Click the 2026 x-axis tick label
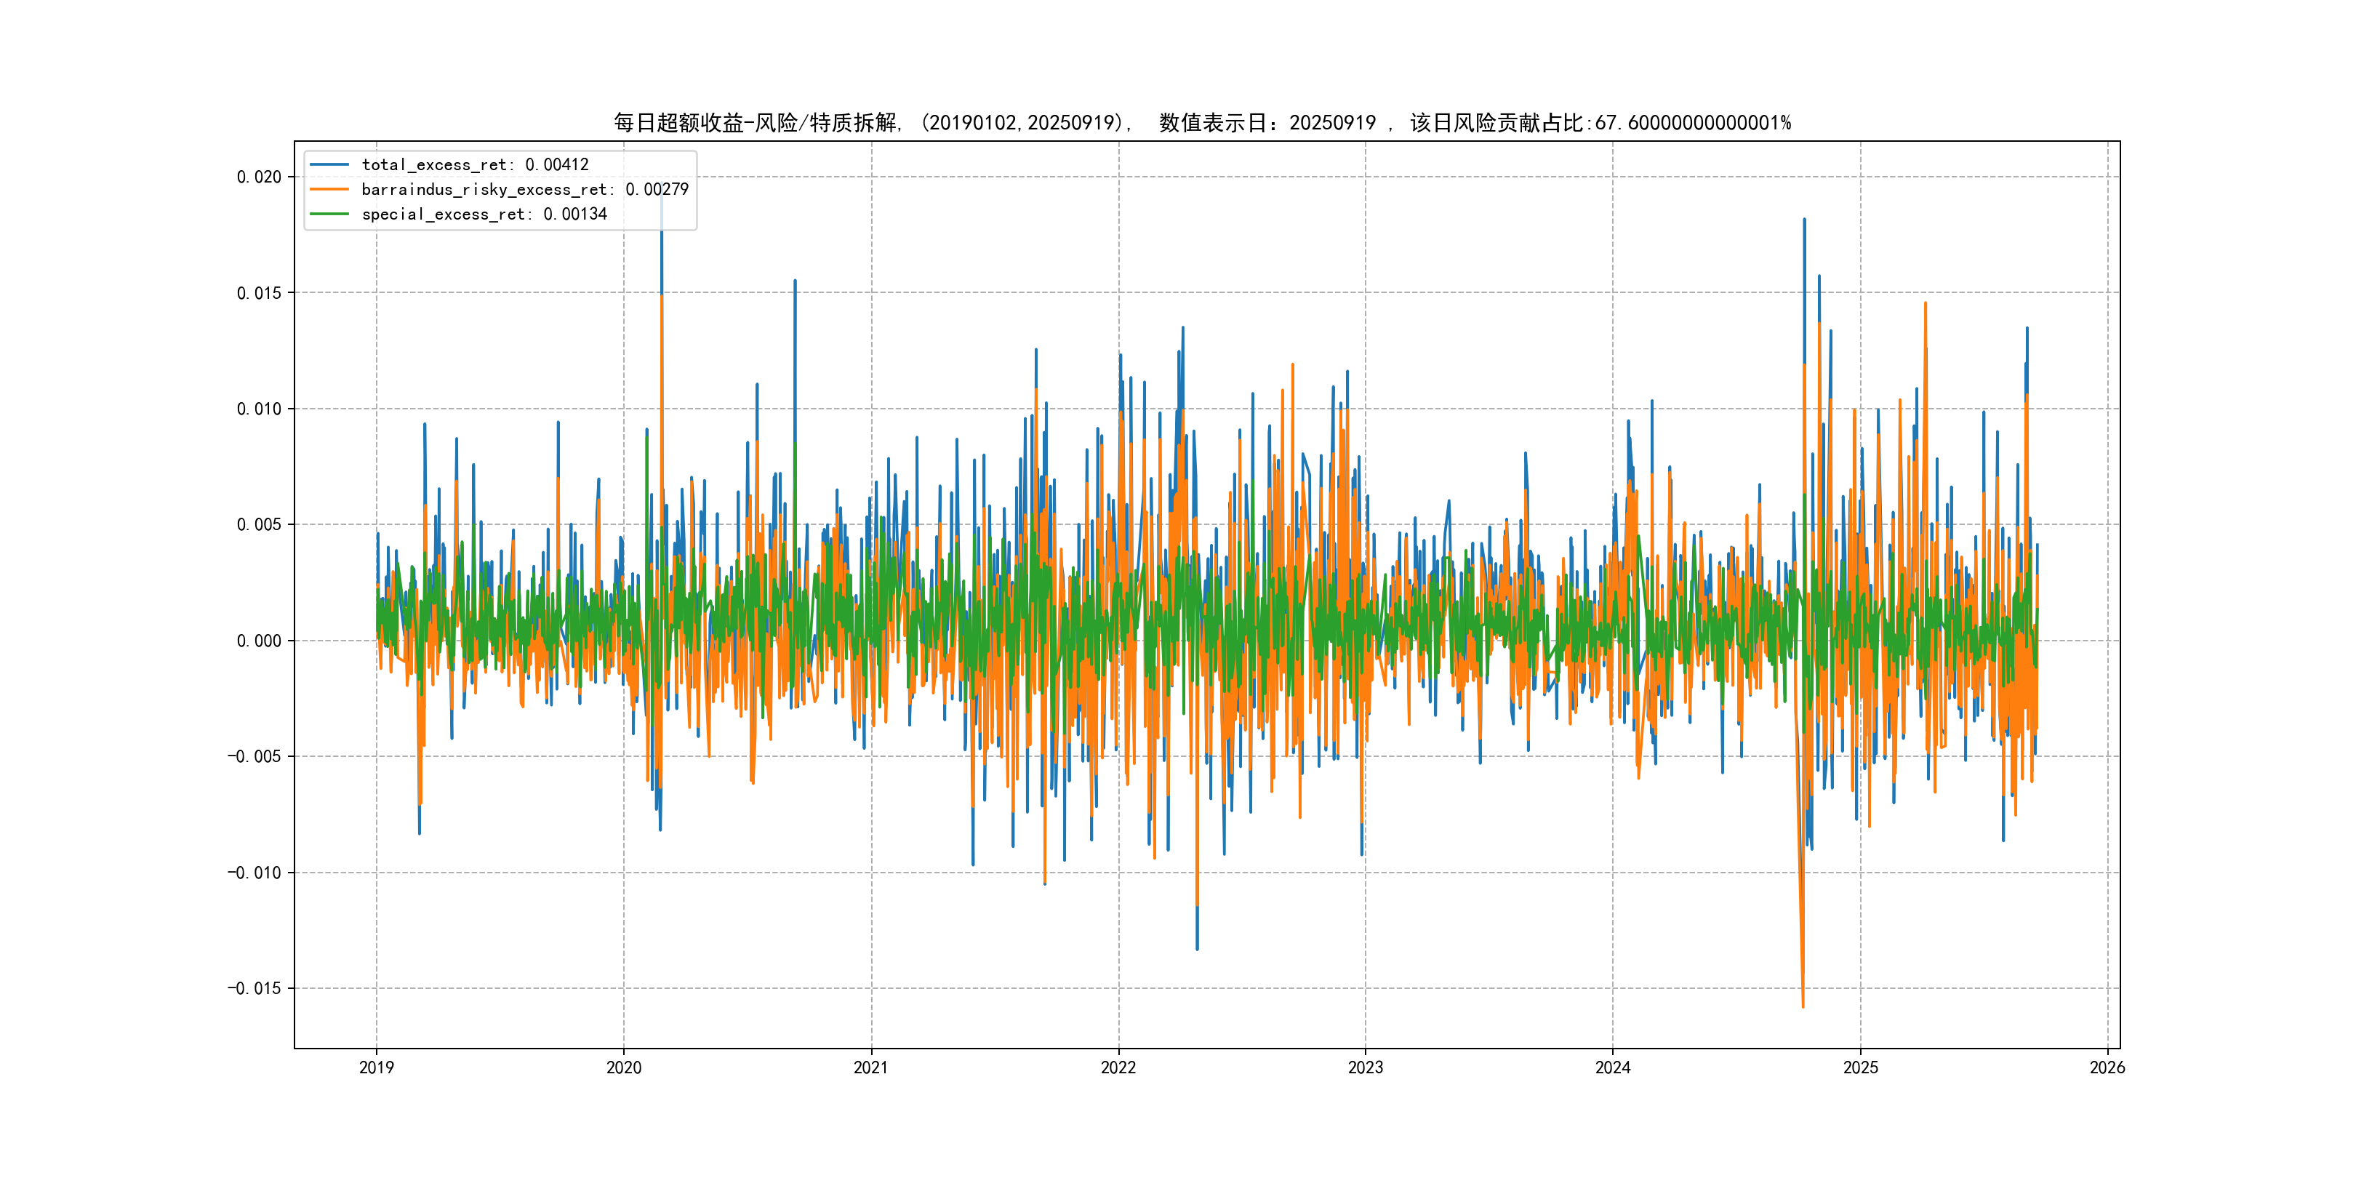Viewport: 2356px width, 1178px height. (2107, 1067)
